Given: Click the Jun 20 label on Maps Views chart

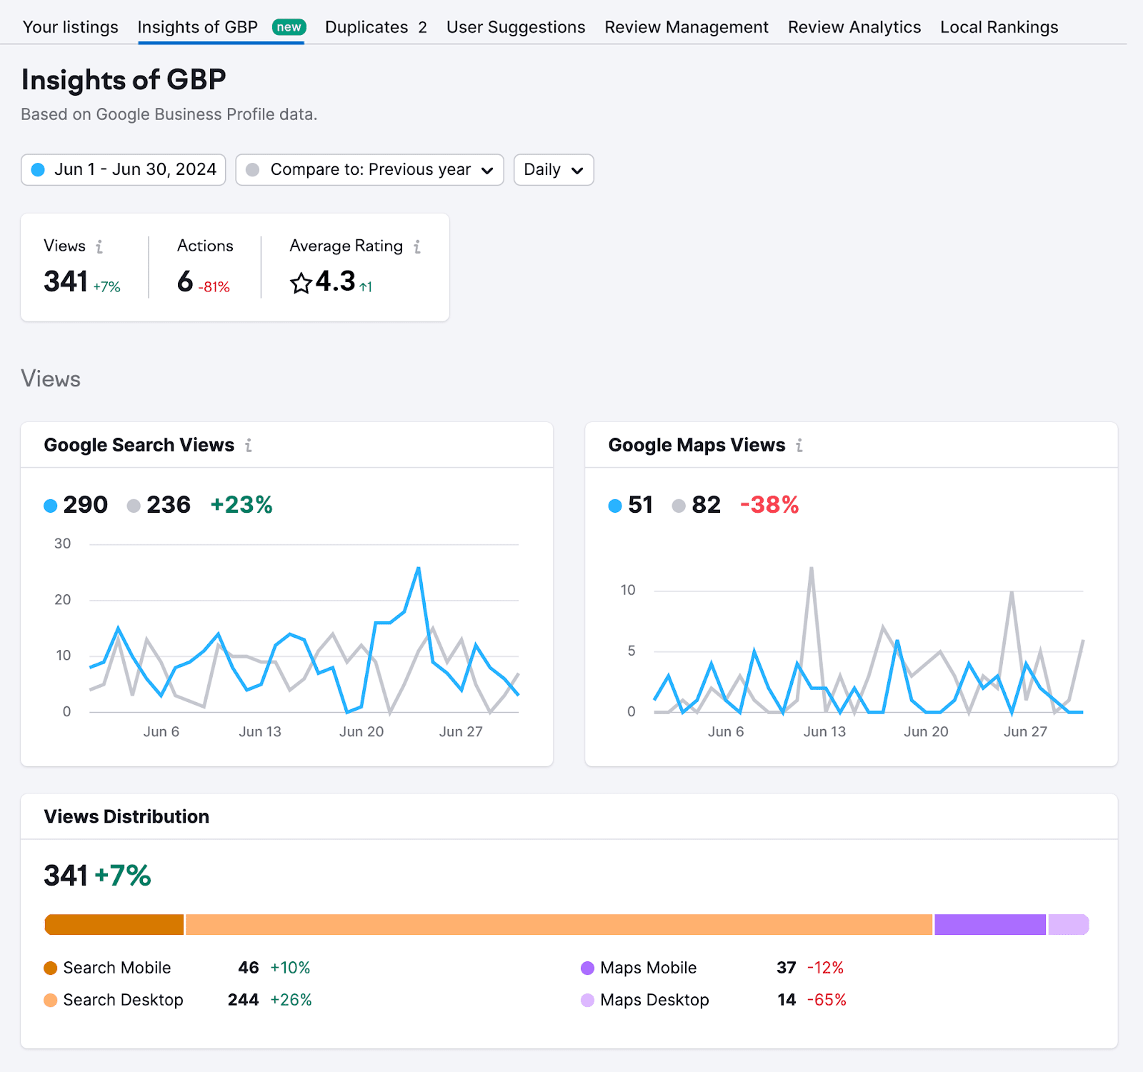Looking at the screenshot, I should (926, 732).
